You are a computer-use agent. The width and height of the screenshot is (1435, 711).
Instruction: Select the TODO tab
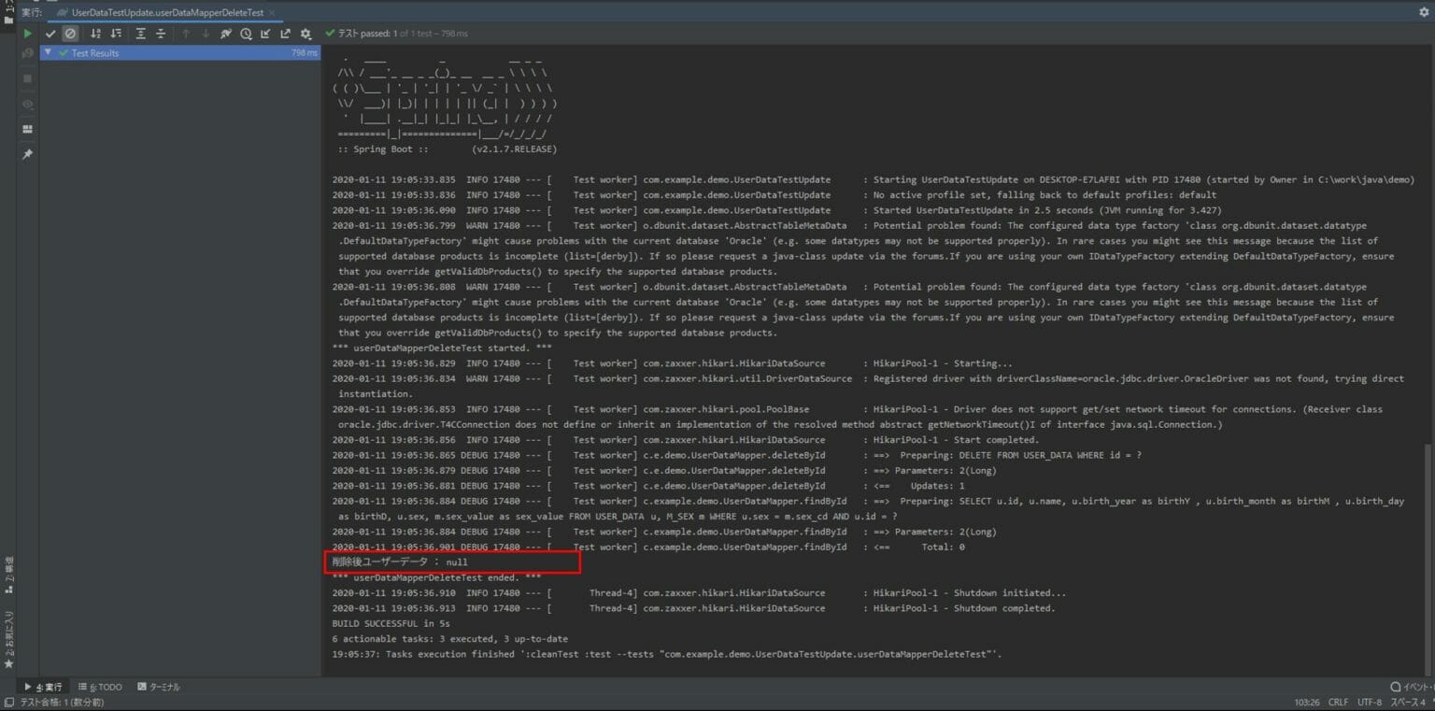[x=99, y=686]
